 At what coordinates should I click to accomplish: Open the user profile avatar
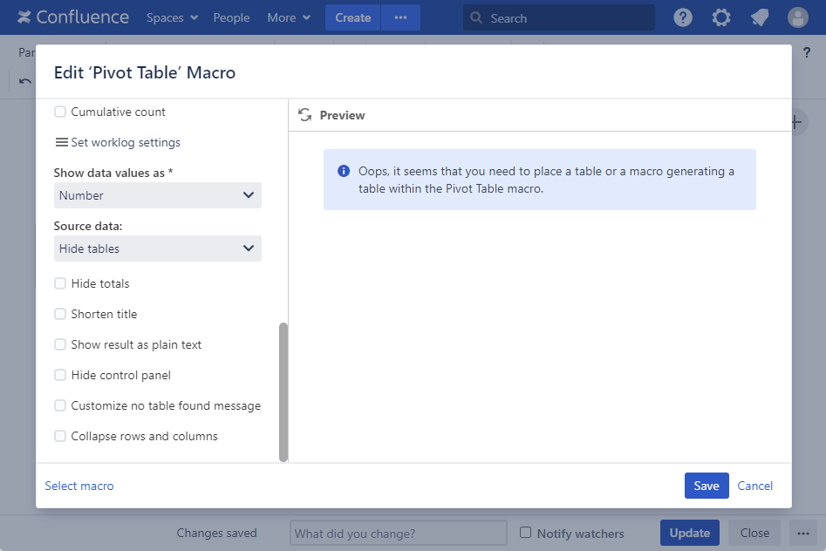pyautogui.click(x=798, y=17)
